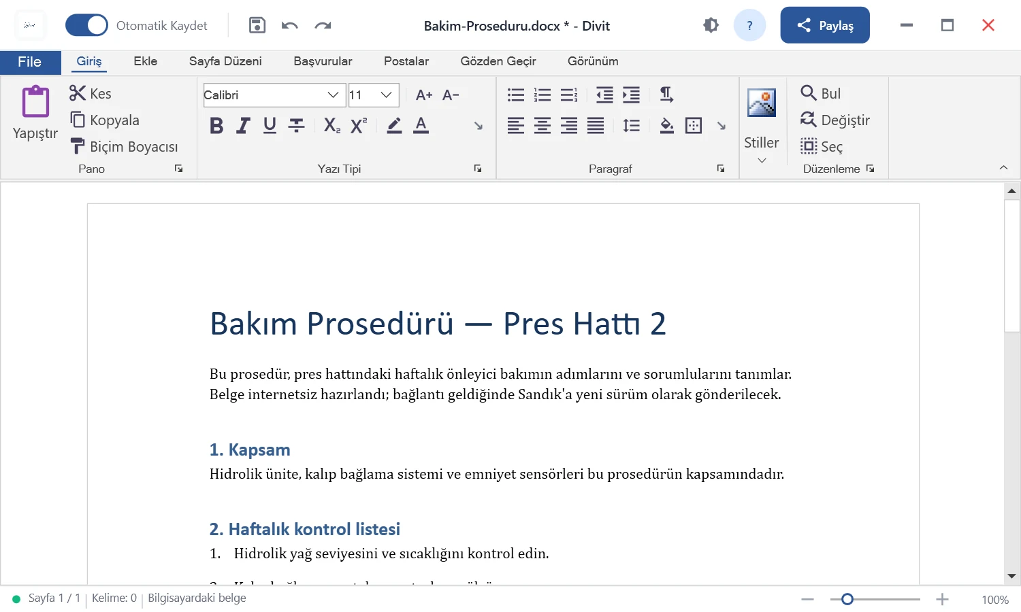This screenshot has width=1021, height=612.
Task: Toggle italic formatting
Action: (243, 125)
